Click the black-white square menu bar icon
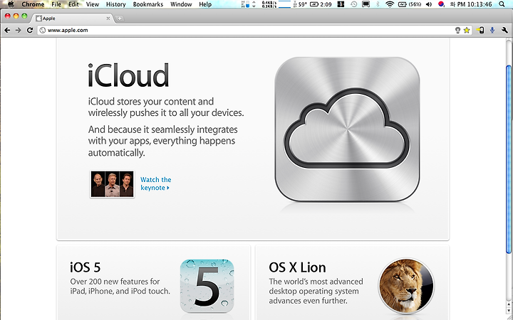513x320 pixels. [x=341, y=4]
